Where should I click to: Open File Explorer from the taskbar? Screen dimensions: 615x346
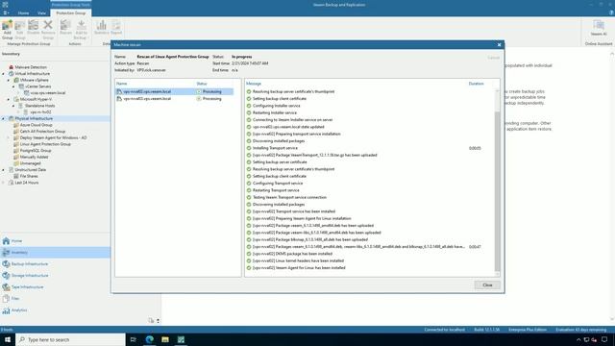pyautogui.click(x=165, y=339)
